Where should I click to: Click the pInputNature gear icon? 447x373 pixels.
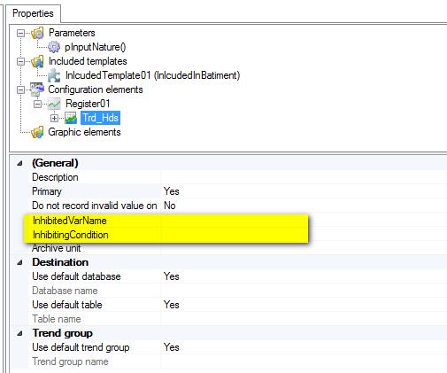click(54, 47)
